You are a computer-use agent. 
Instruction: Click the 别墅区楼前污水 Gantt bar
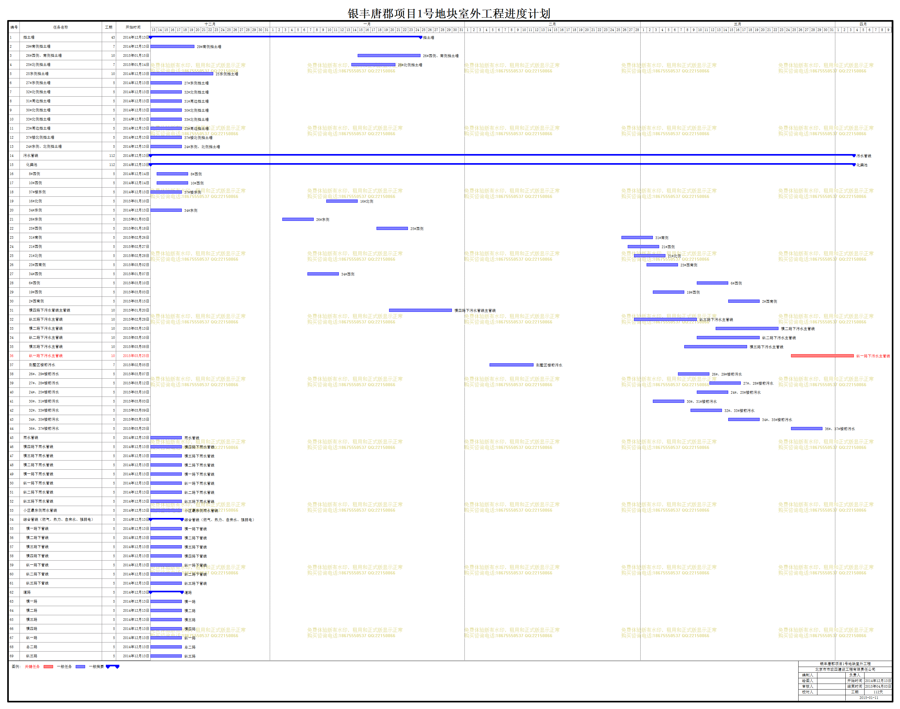512,365
